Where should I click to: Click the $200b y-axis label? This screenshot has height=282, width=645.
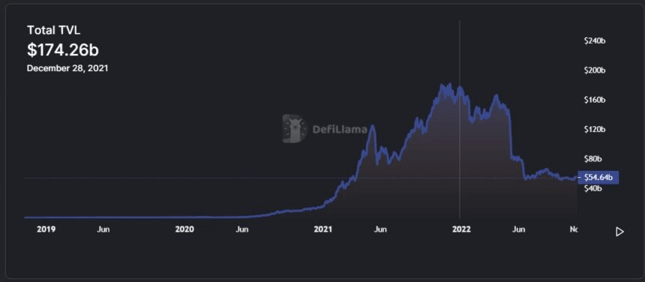[595, 70]
